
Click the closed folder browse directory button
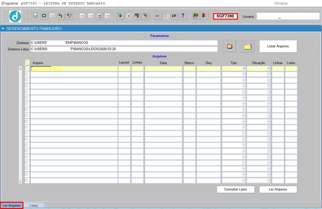tap(230, 46)
